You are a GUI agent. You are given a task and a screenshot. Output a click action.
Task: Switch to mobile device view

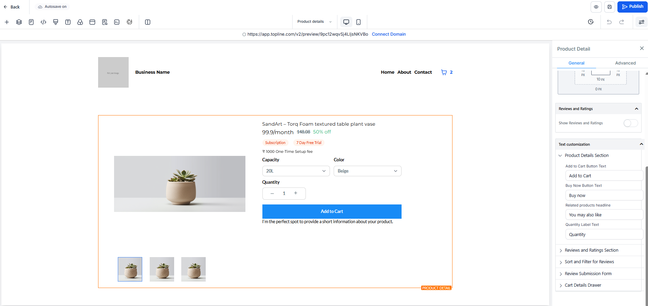tap(358, 22)
